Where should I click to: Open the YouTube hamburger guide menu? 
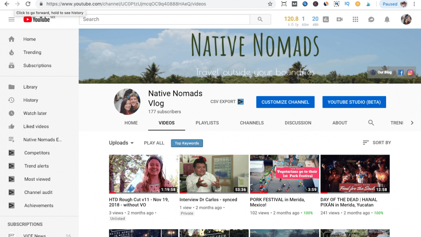tap(12, 19)
